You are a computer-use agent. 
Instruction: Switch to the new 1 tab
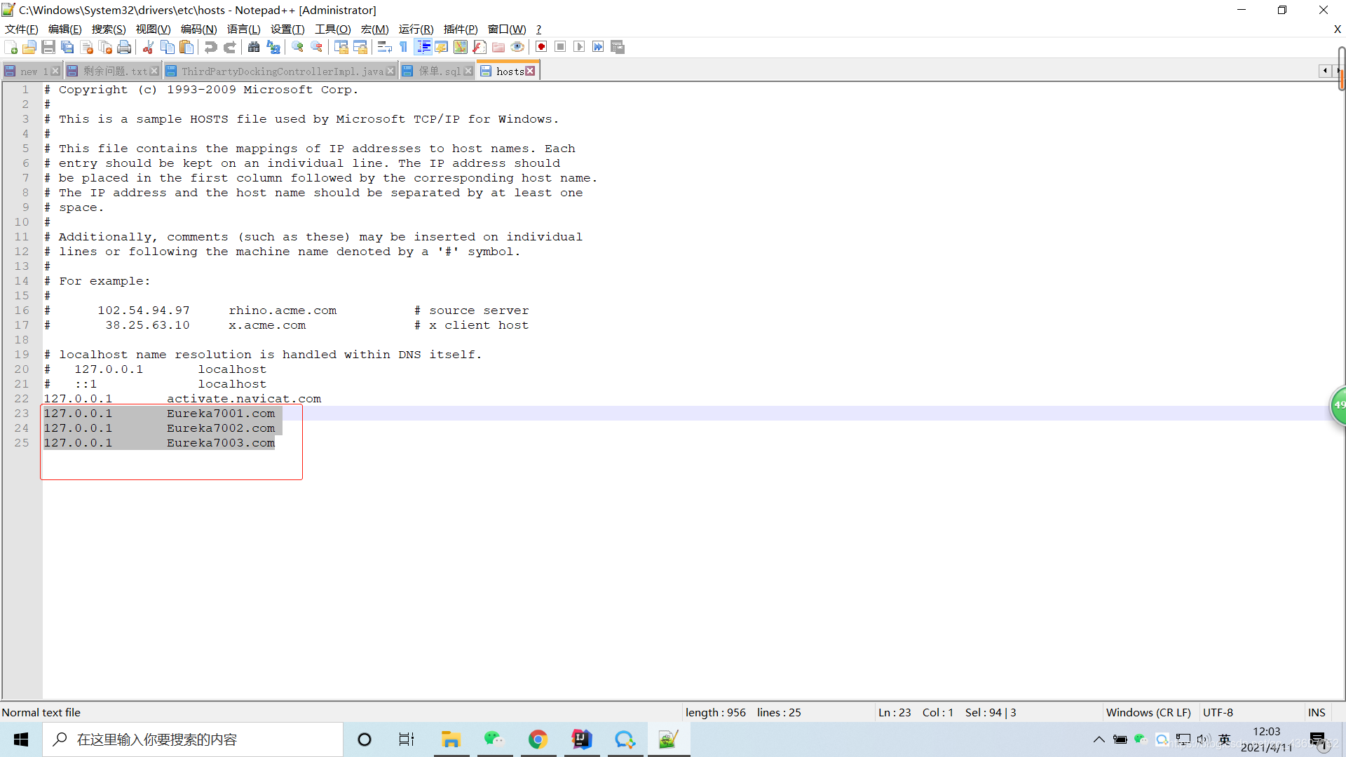tap(32, 71)
